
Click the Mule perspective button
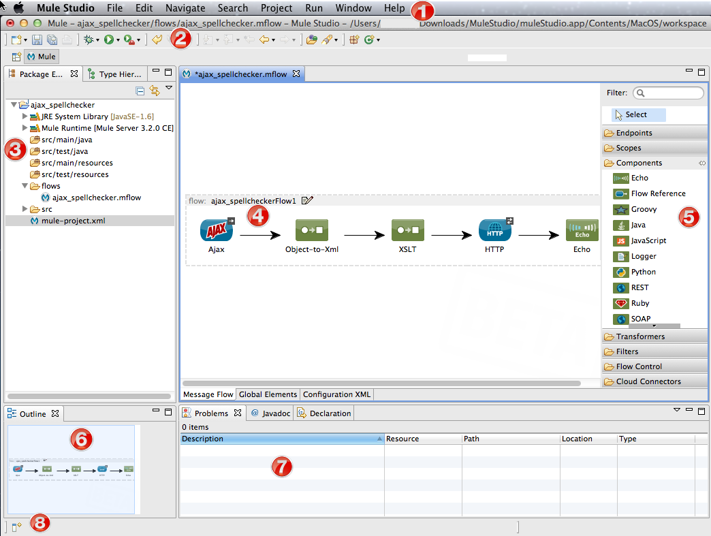[x=42, y=57]
